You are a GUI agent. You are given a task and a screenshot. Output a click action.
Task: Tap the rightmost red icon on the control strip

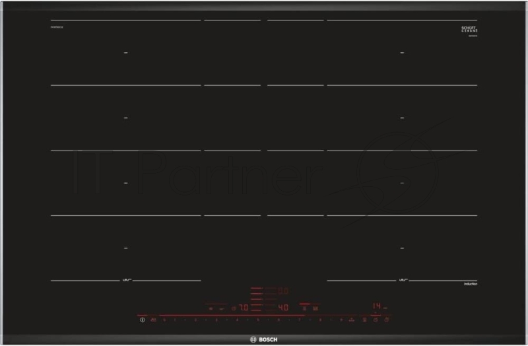[386, 320]
